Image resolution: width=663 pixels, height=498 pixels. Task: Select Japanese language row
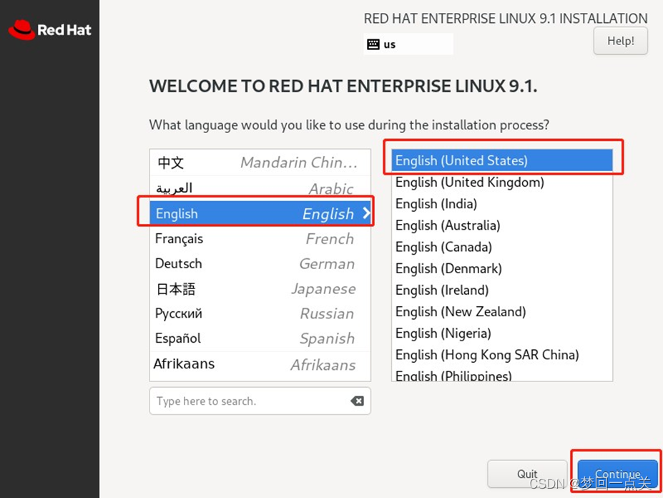(260, 288)
